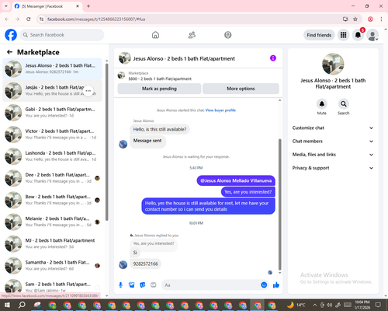This screenshot has height=311, width=388.
Task: Open the volume icon in system tray
Action: 330,305
